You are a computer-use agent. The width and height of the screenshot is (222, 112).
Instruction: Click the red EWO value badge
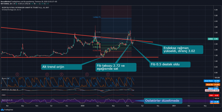click(x=214, y=95)
